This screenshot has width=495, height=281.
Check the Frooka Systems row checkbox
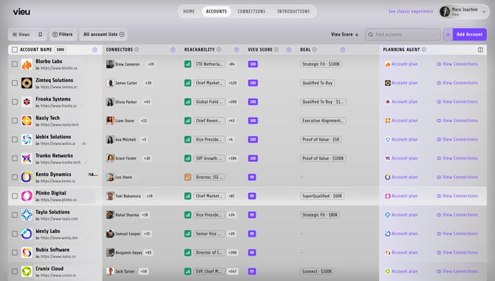(x=15, y=102)
